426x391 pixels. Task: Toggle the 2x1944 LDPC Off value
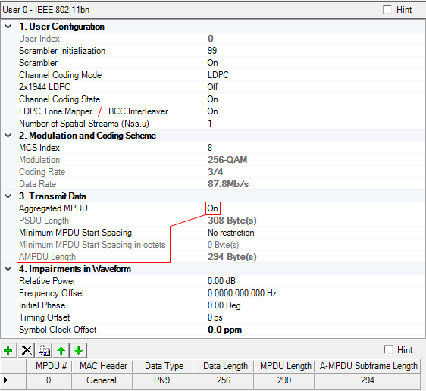(212, 87)
